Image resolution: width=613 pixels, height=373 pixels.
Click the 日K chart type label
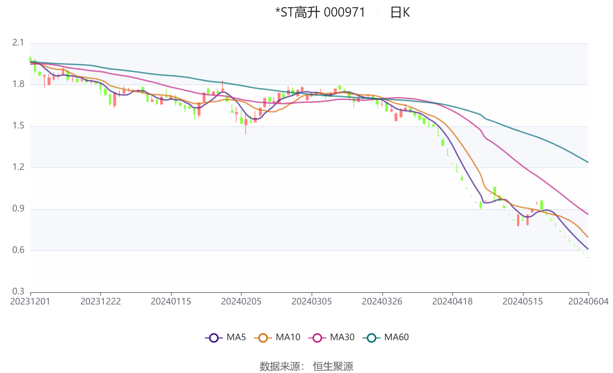(x=400, y=13)
